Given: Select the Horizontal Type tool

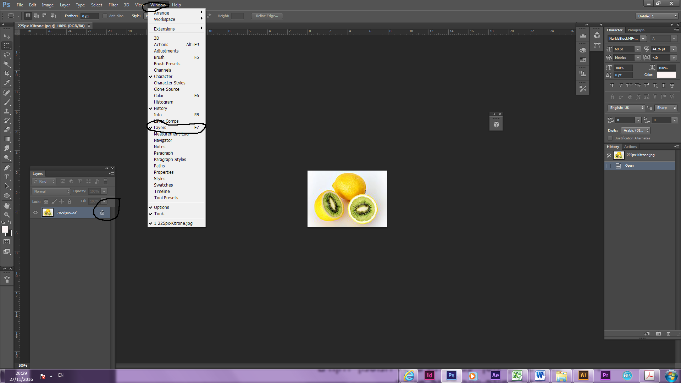Looking at the screenshot, I should [7, 177].
